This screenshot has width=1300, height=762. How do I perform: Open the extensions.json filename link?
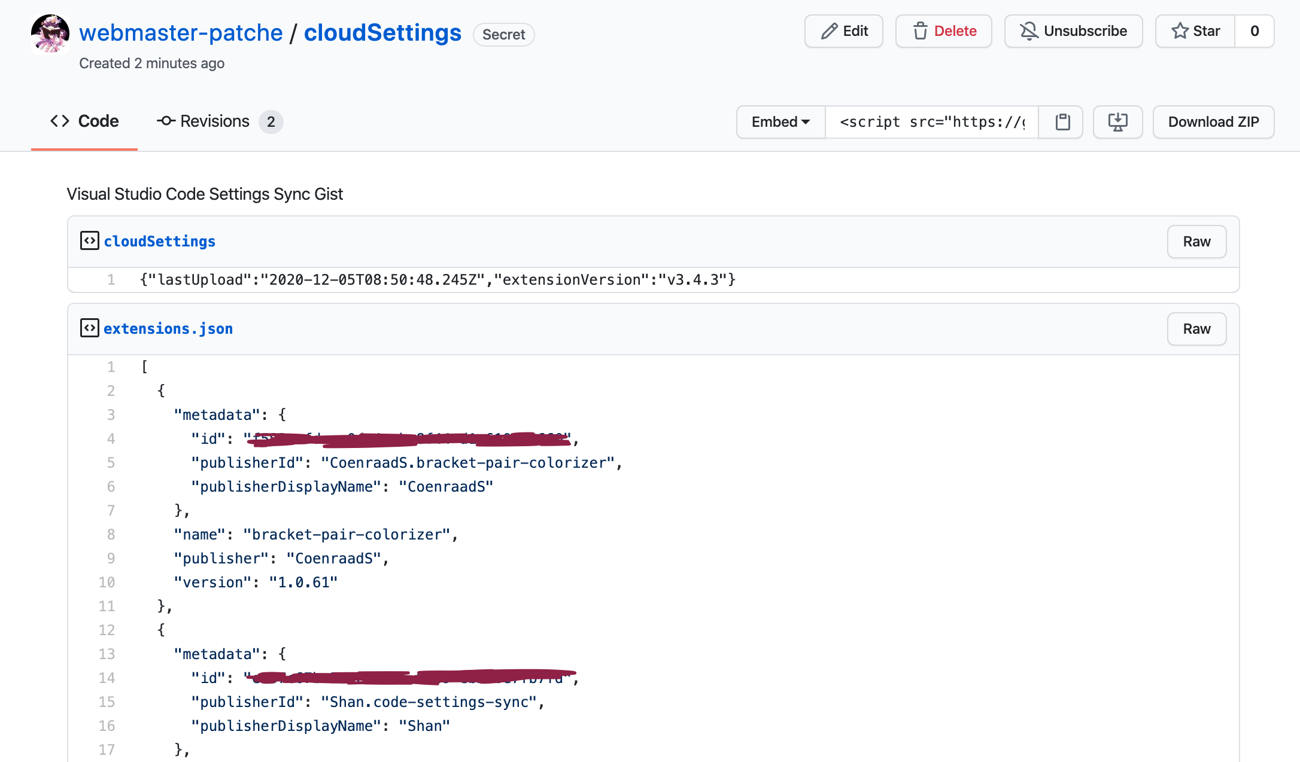point(168,328)
